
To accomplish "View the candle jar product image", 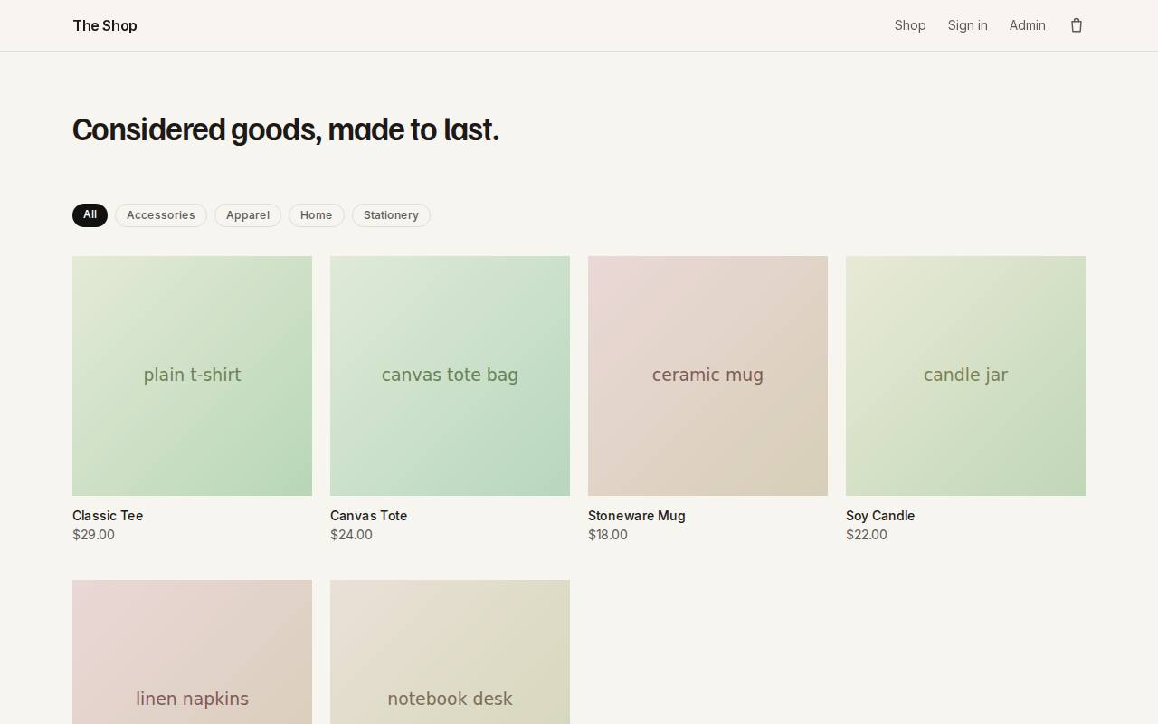I will pyautogui.click(x=965, y=376).
